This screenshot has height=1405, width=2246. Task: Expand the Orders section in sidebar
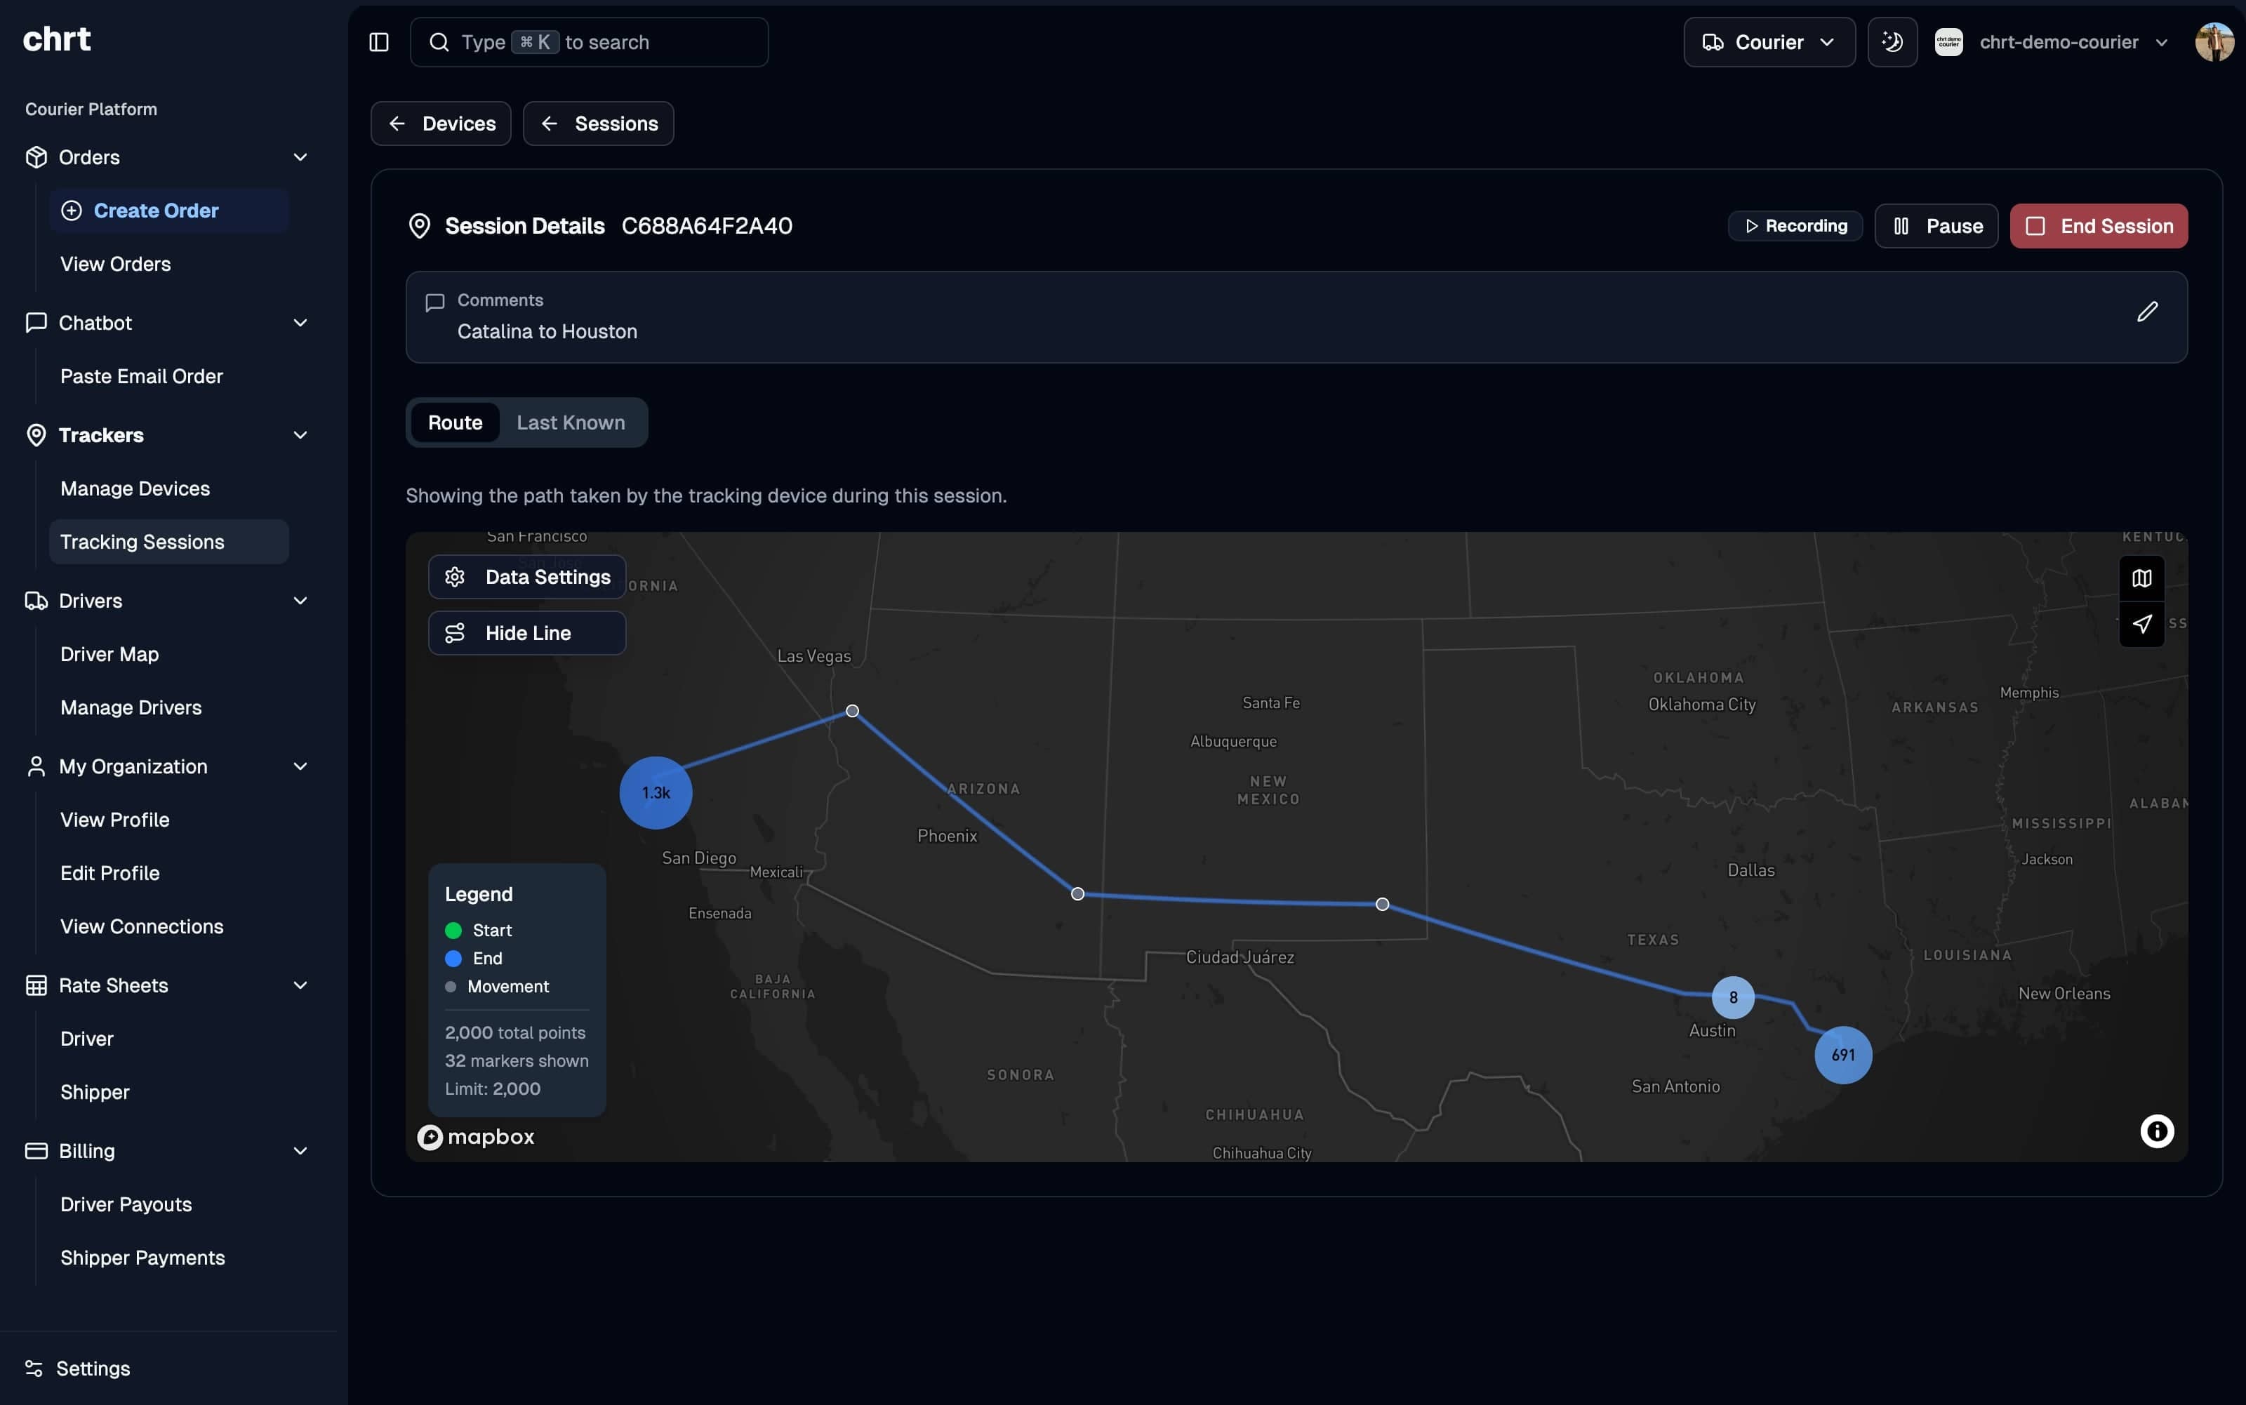point(299,156)
